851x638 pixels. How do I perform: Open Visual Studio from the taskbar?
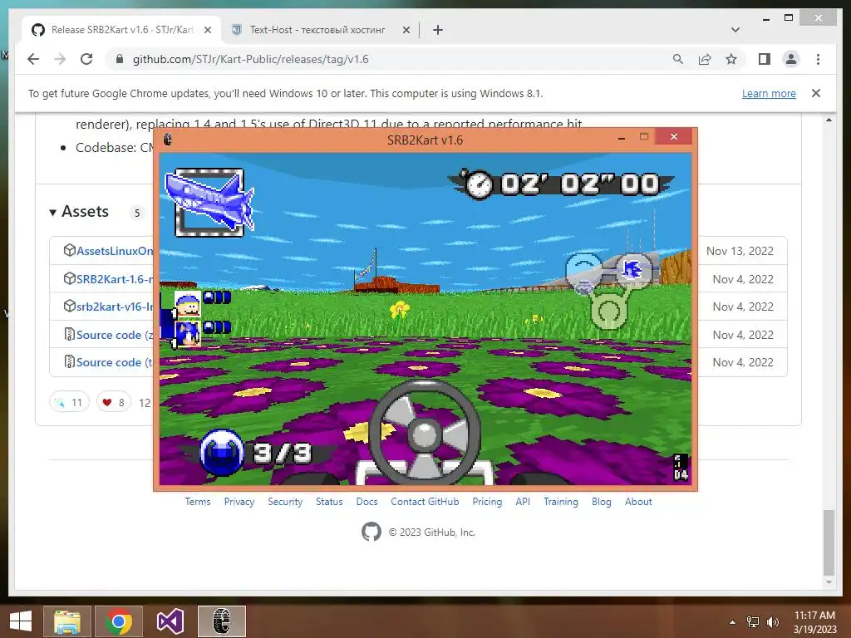170,621
